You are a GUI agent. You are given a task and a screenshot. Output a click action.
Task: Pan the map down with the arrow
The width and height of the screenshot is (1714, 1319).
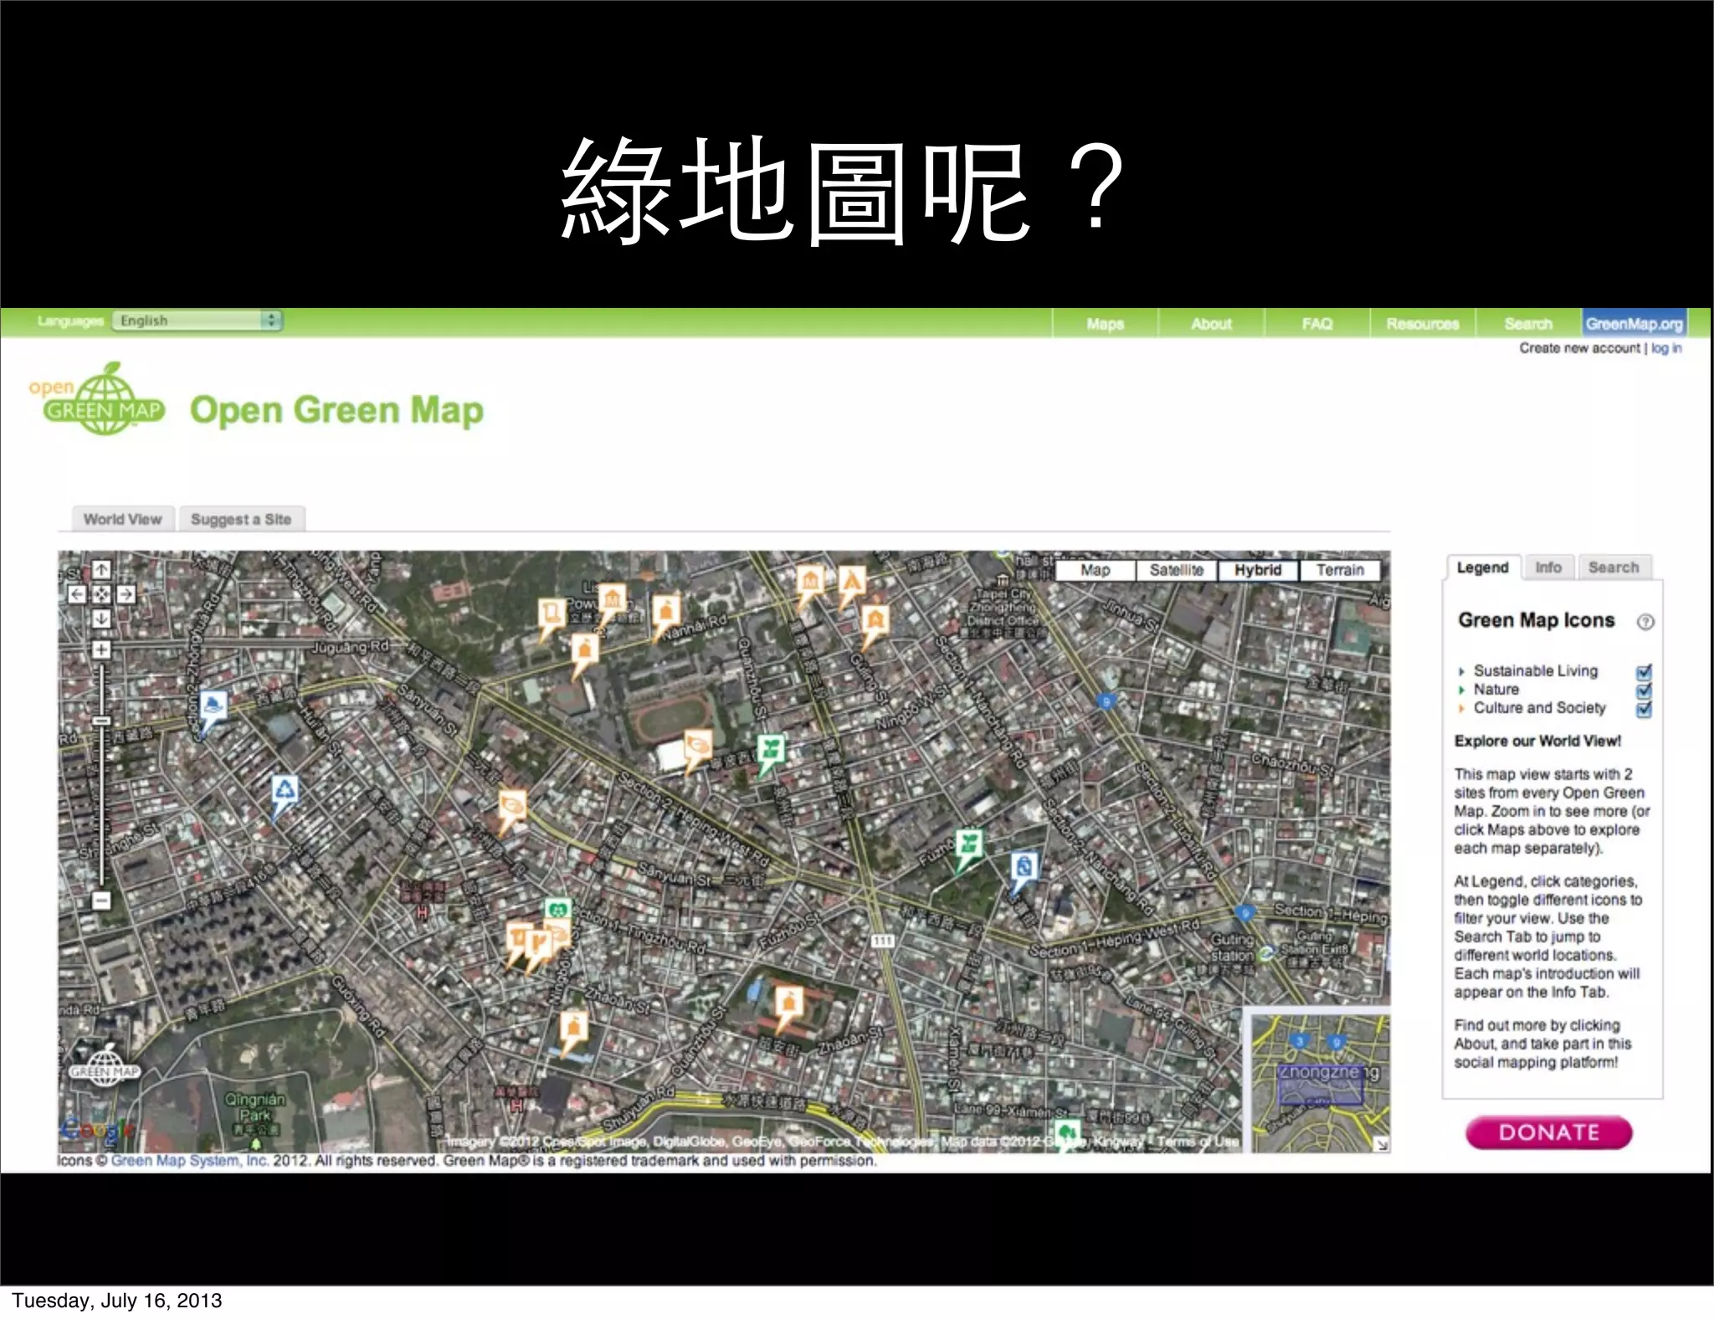point(101,618)
